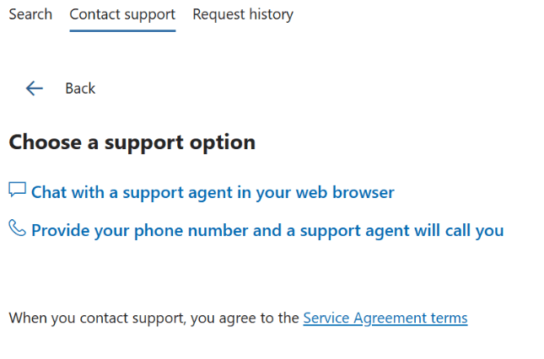Screen dimensions: 544x359
Task: Click the word 'terms' in the agreement link
Action: (x=448, y=319)
